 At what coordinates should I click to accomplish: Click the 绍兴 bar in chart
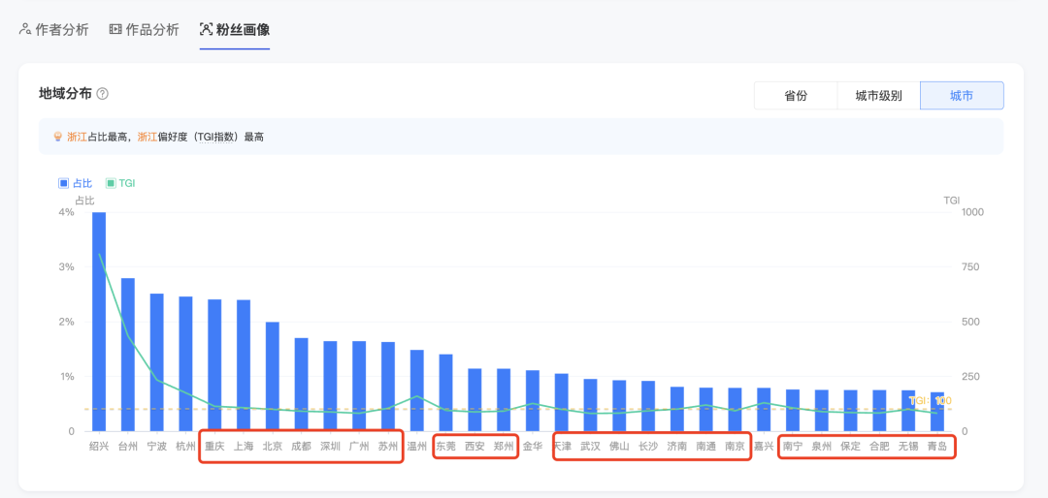coord(99,322)
